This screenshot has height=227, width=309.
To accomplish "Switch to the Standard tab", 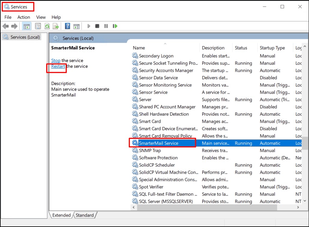I will pyautogui.click(x=85, y=215).
